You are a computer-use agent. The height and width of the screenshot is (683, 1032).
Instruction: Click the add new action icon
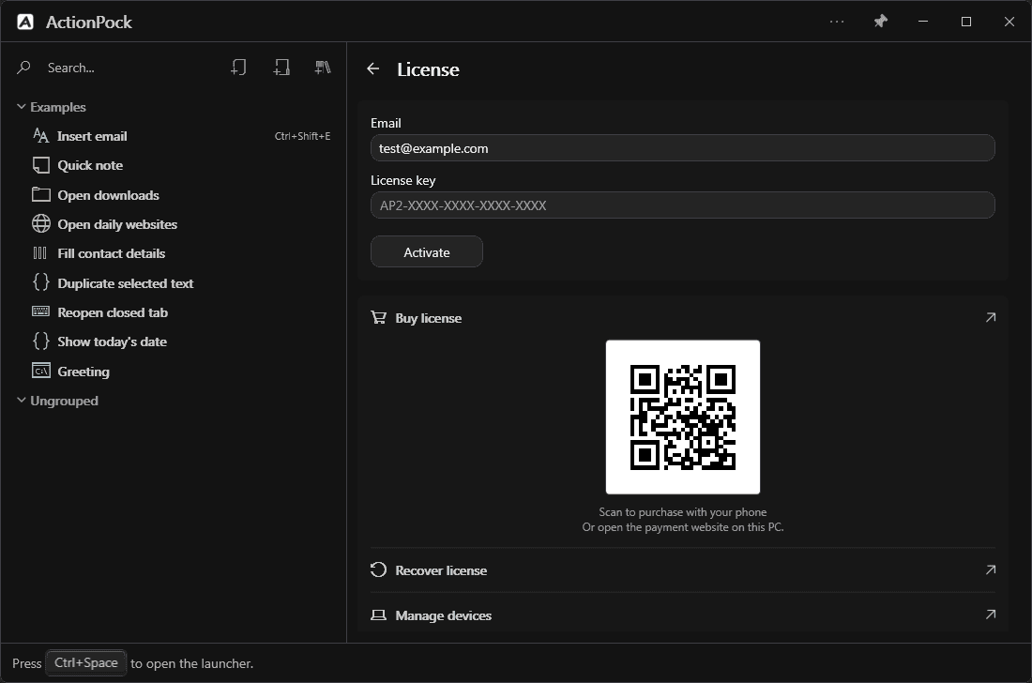tap(239, 68)
